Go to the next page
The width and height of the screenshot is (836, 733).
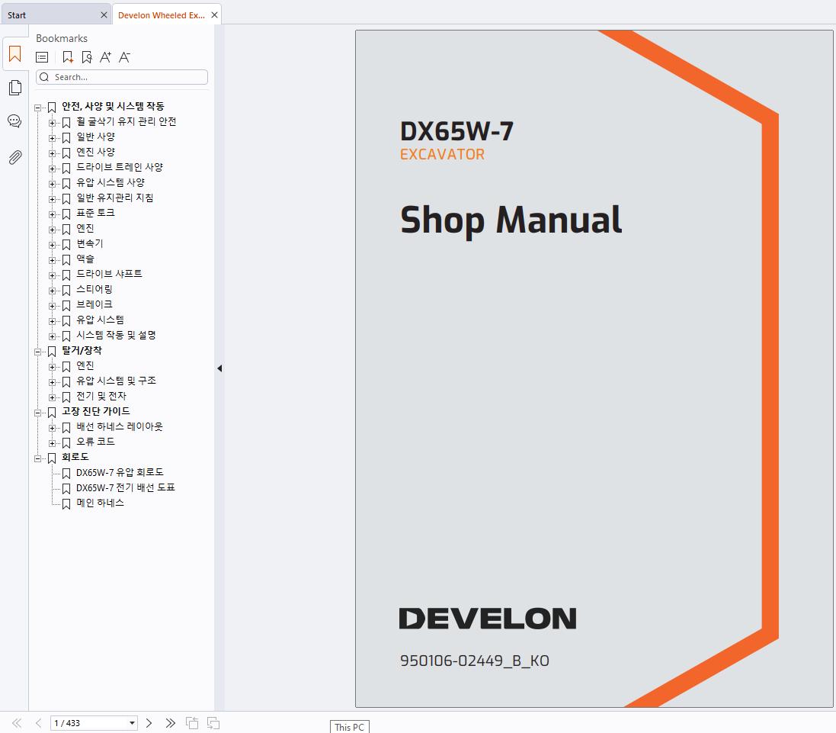[x=149, y=723]
